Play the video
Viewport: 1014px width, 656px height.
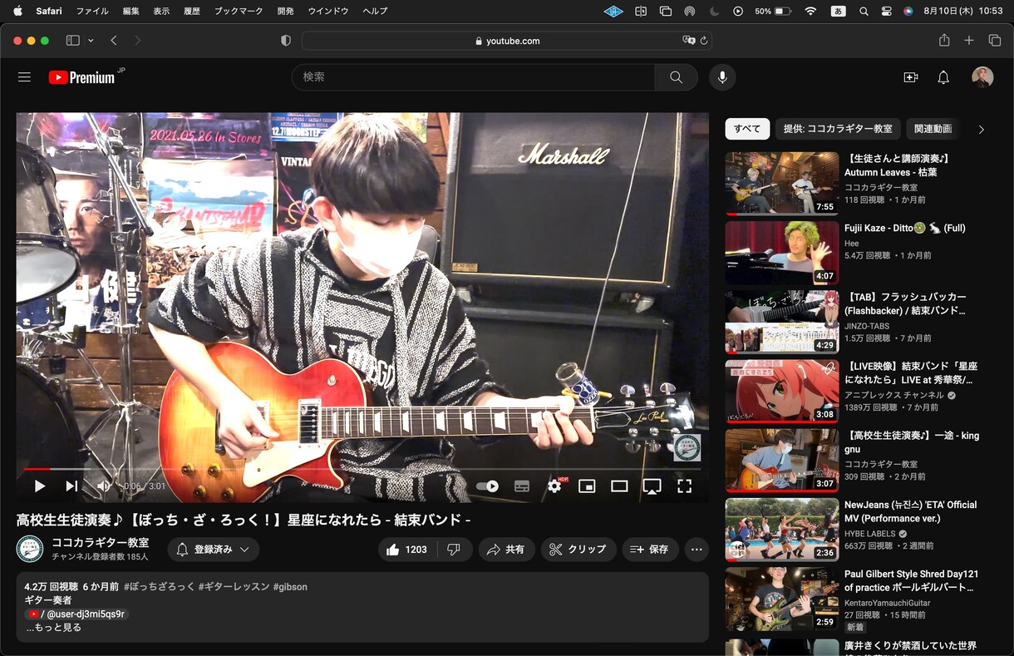[39, 486]
